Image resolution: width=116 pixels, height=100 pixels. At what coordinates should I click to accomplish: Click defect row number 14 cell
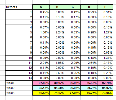pyautogui.click(x=19, y=78)
